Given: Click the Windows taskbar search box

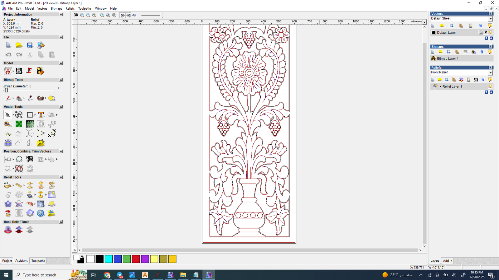Looking at the screenshot, I should [x=40, y=275].
